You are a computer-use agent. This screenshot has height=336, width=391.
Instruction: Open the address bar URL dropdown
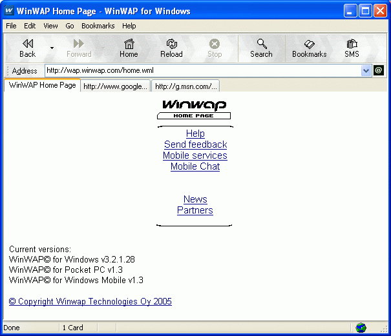click(x=366, y=70)
